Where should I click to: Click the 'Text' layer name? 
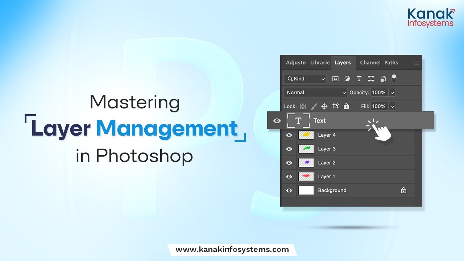point(319,121)
